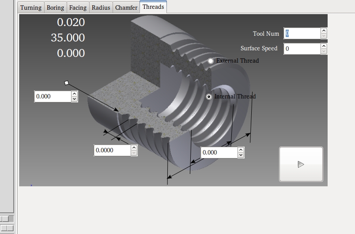Click the thread diameter field at left
Screen dimensions: 355x234
point(53,96)
